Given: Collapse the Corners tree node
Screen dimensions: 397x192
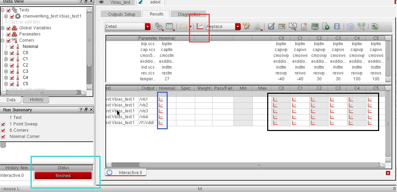Looking at the screenshot, I should [x=2, y=40].
